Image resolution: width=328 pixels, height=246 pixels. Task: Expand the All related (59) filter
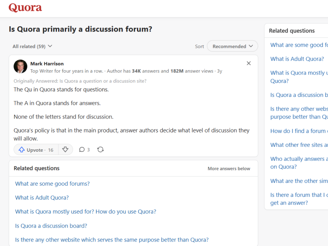(32, 46)
